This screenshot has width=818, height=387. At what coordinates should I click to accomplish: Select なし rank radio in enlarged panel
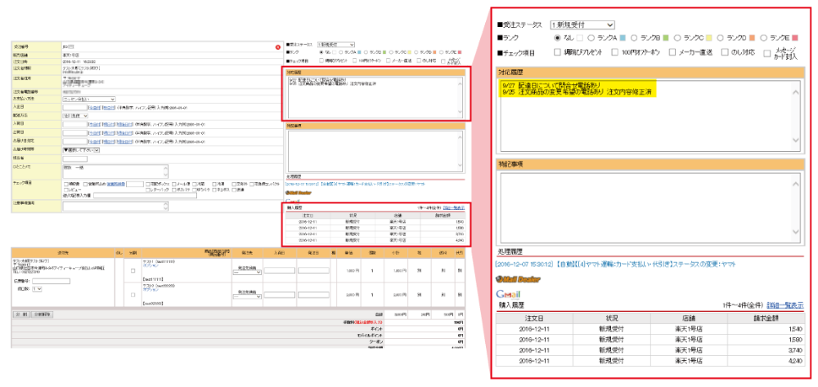(557, 38)
